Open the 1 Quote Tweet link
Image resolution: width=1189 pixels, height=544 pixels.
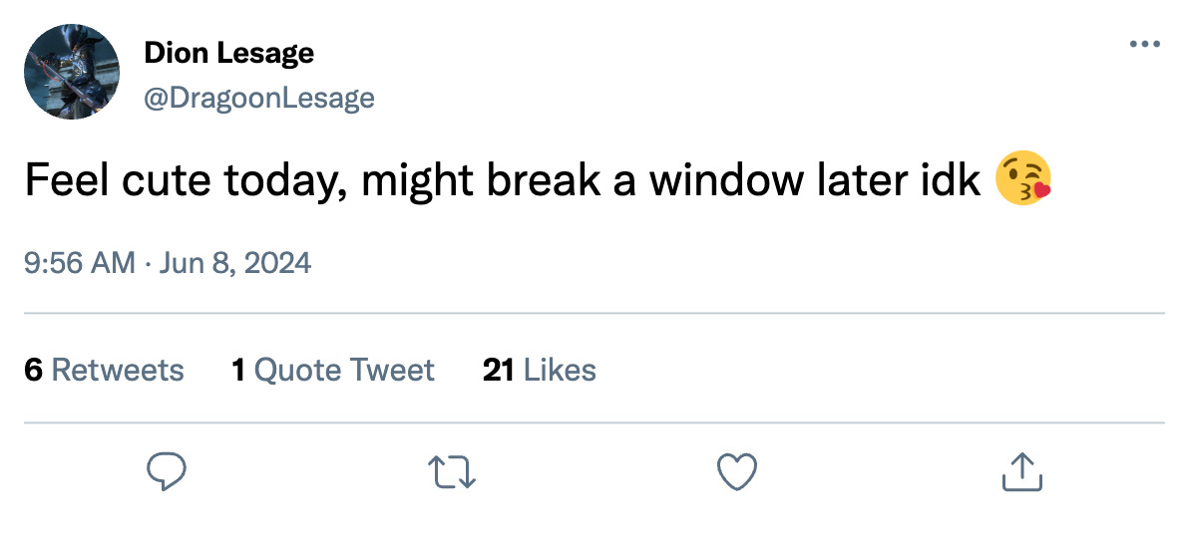pos(332,371)
